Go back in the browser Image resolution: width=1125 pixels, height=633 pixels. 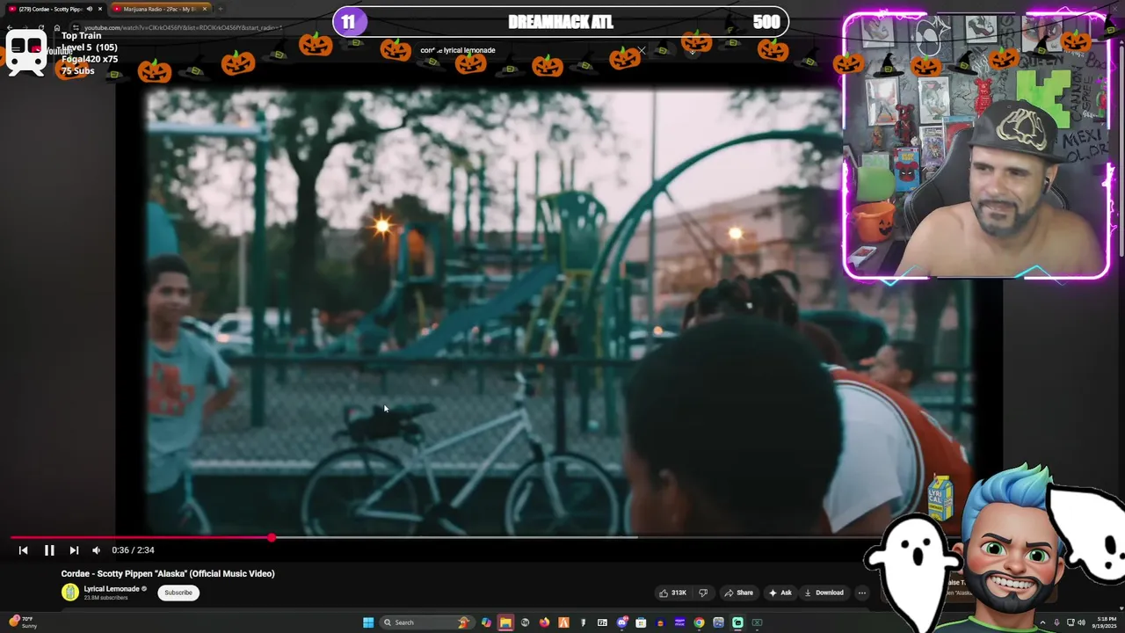tap(10, 27)
